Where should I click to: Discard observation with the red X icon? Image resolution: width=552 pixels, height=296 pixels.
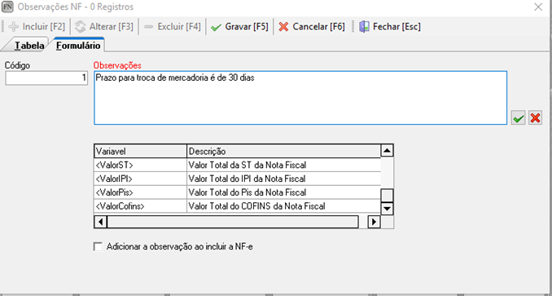tap(535, 117)
